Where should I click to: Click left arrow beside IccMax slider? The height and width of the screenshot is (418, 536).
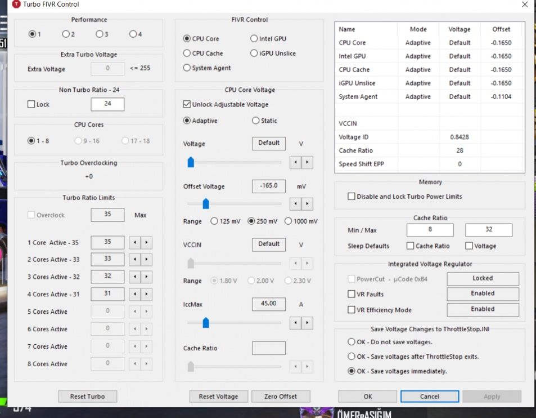tap(295, 323)
